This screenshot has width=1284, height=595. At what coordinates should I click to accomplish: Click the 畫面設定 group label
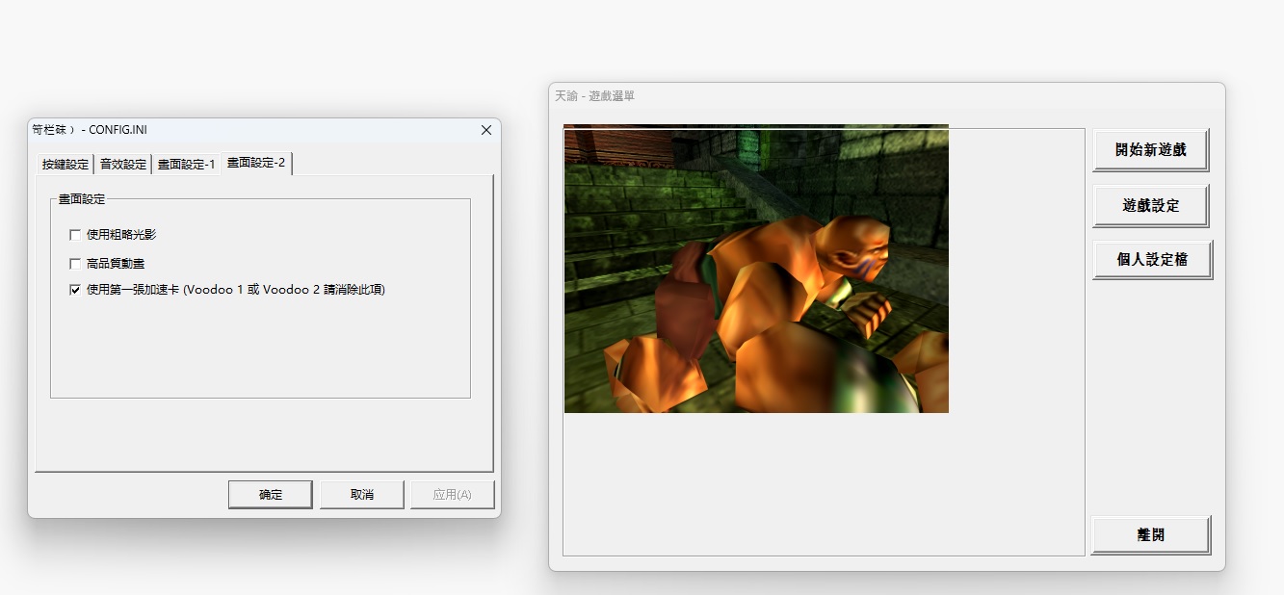click(x=81, y=199)
